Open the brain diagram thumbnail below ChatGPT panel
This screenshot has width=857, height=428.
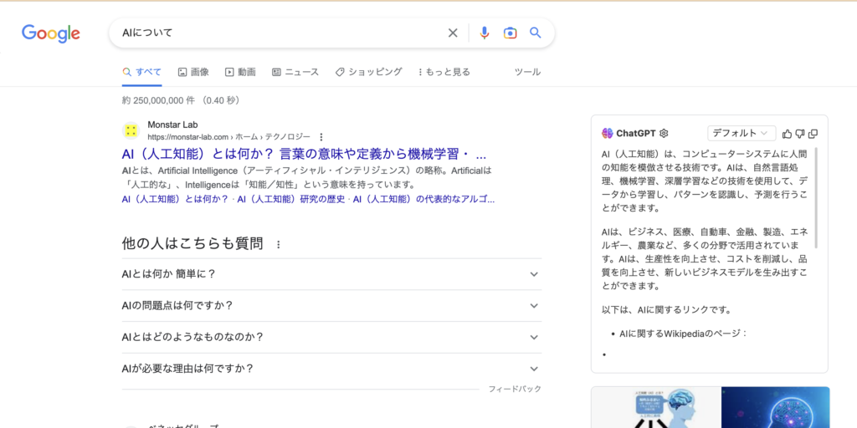656,407
